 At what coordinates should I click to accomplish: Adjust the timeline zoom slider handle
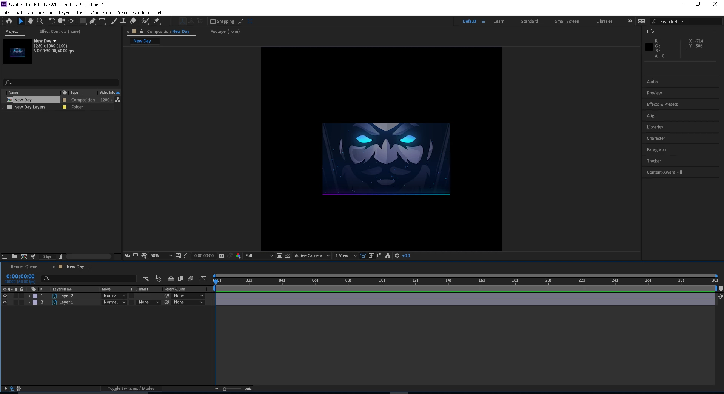pos(225,389)
